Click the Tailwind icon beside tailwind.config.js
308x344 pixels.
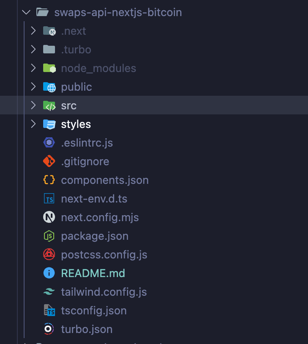[x=49, y=292]
